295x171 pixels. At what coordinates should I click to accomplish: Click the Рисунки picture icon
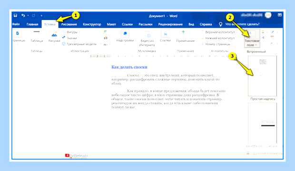coord(54,35)
